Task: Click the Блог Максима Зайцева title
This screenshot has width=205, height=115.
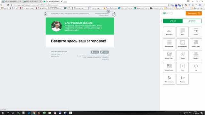Action: tap(78, 23)
